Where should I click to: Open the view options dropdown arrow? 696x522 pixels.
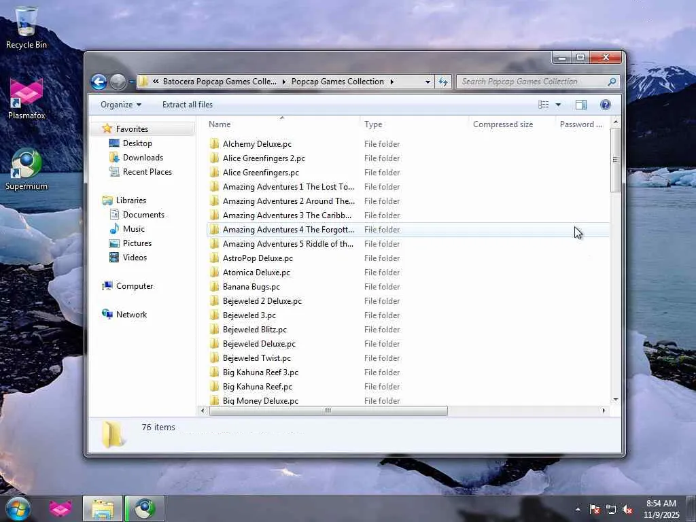[559, 104]
